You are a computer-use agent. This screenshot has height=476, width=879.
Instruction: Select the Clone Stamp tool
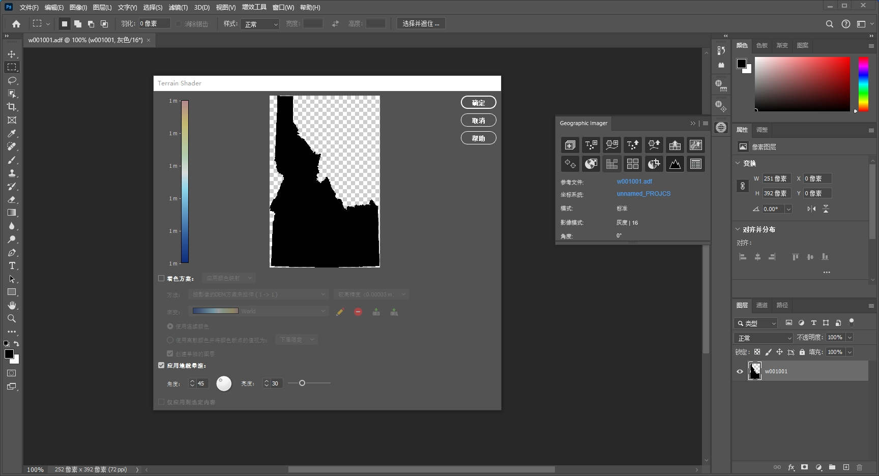point(12,173)
